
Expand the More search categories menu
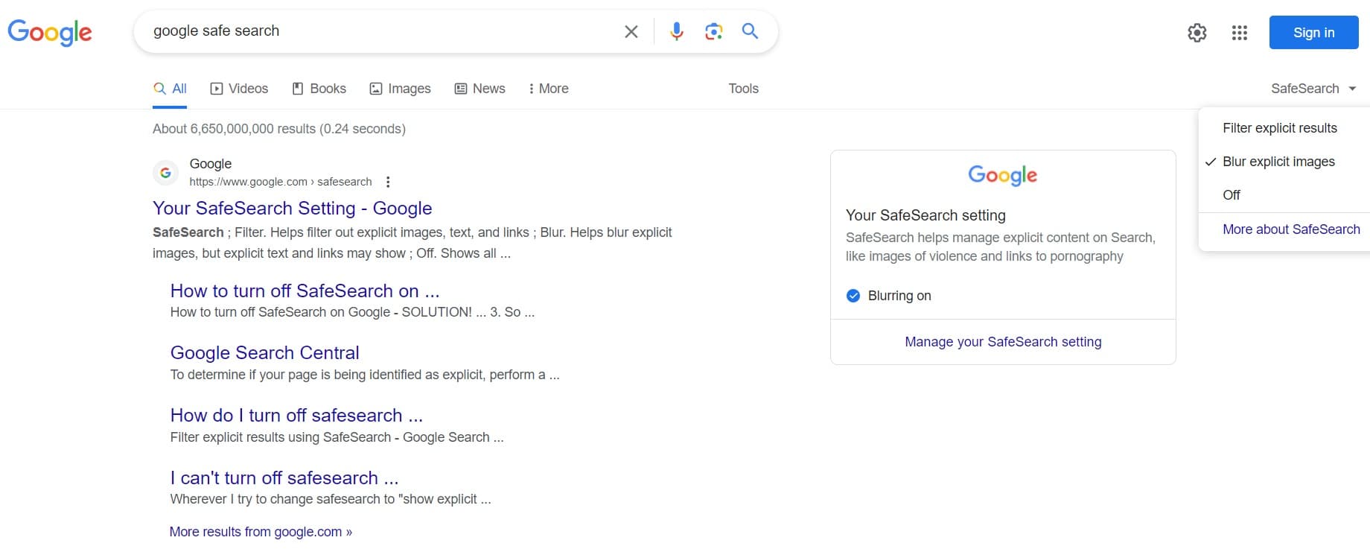point(549,89)
